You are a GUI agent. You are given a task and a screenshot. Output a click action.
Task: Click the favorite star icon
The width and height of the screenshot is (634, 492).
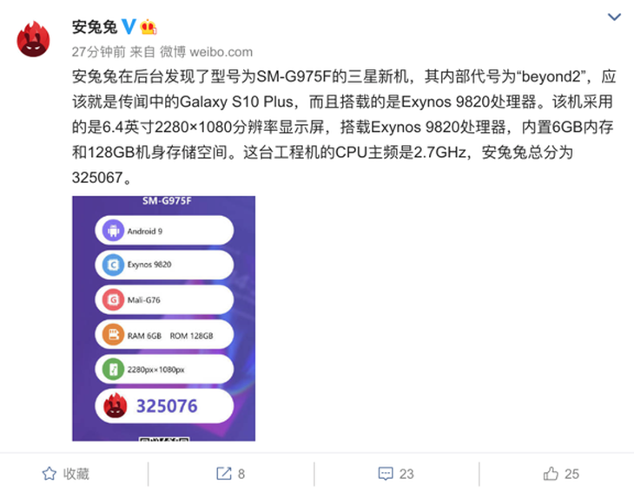pyautogui.click(x=50, y=474)
